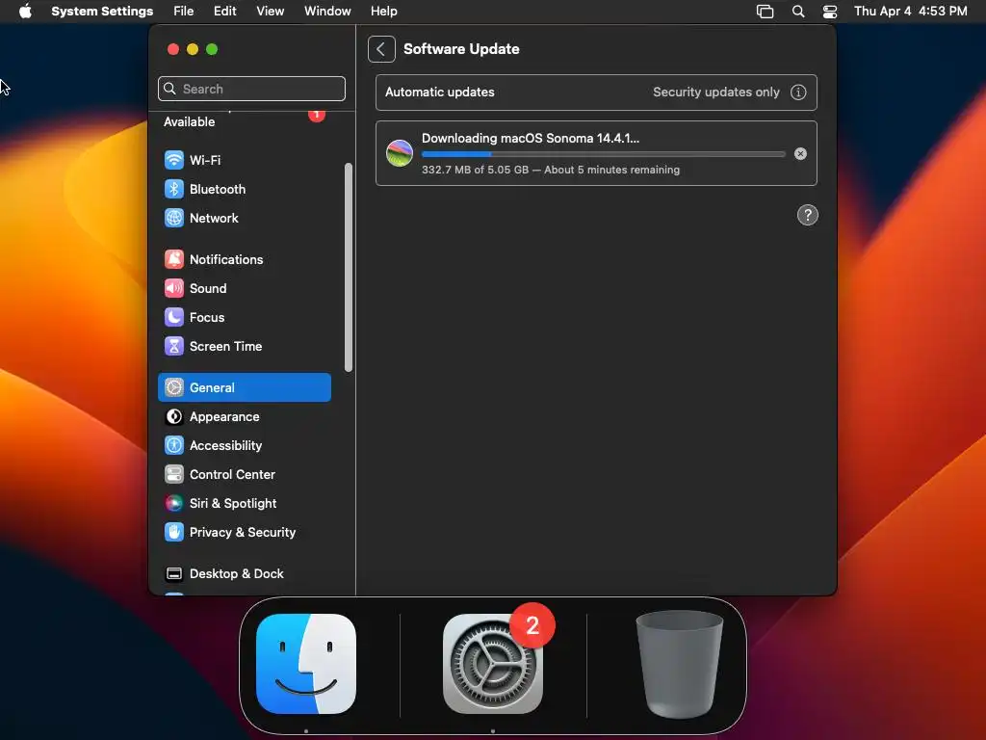The height and width of the screenshot is (740, 986).
Task: Open Spotlight search in menu bar
Action: tap(798, 12)
